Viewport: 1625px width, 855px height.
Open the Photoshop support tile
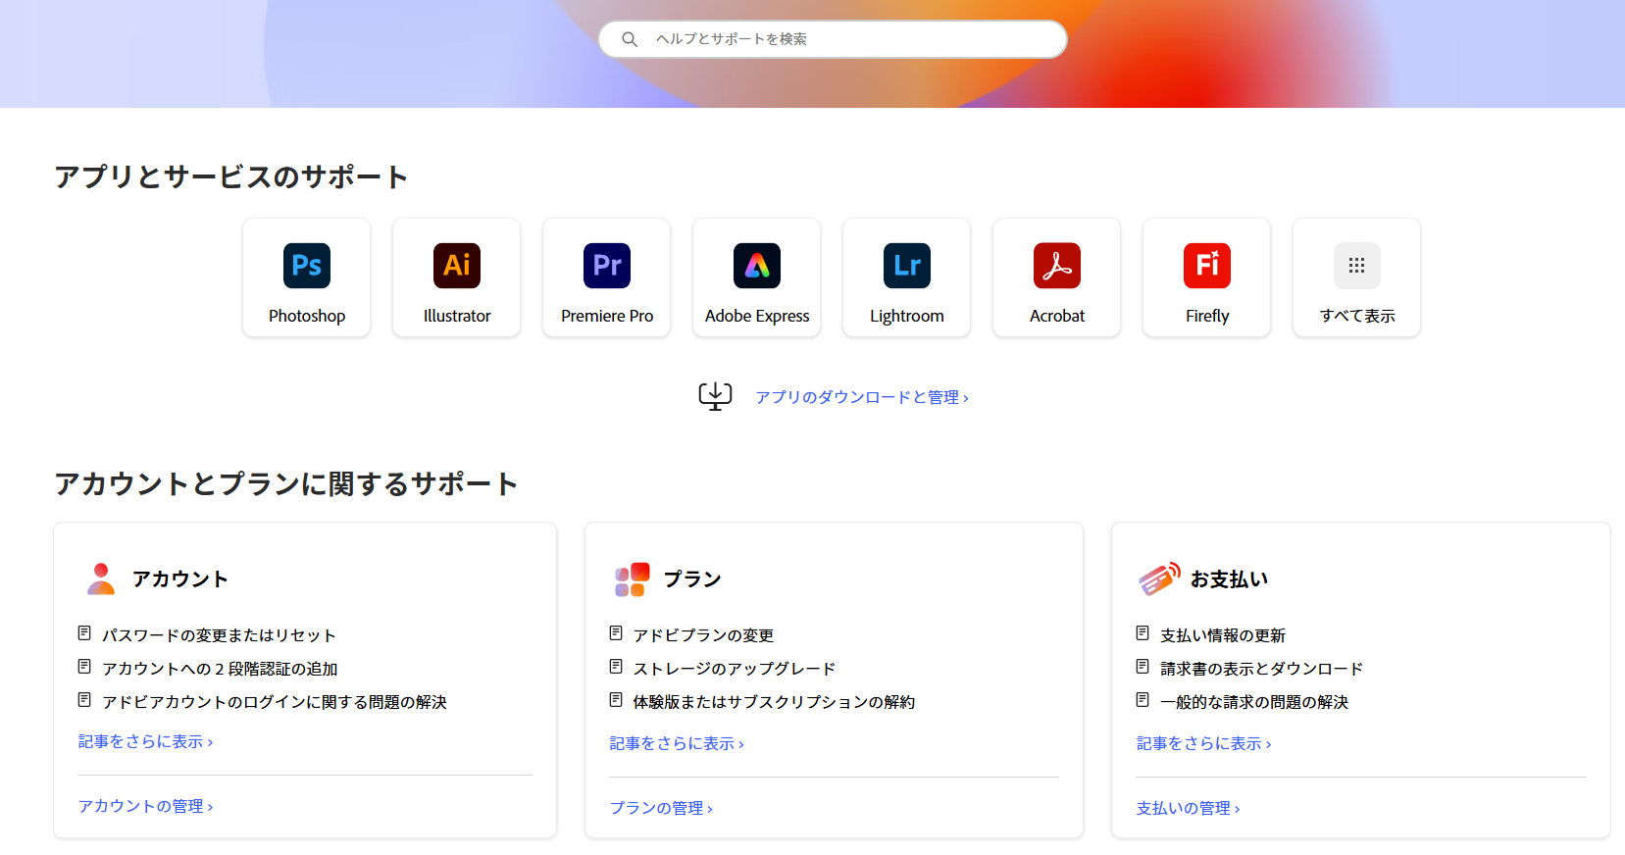(307, 277)
